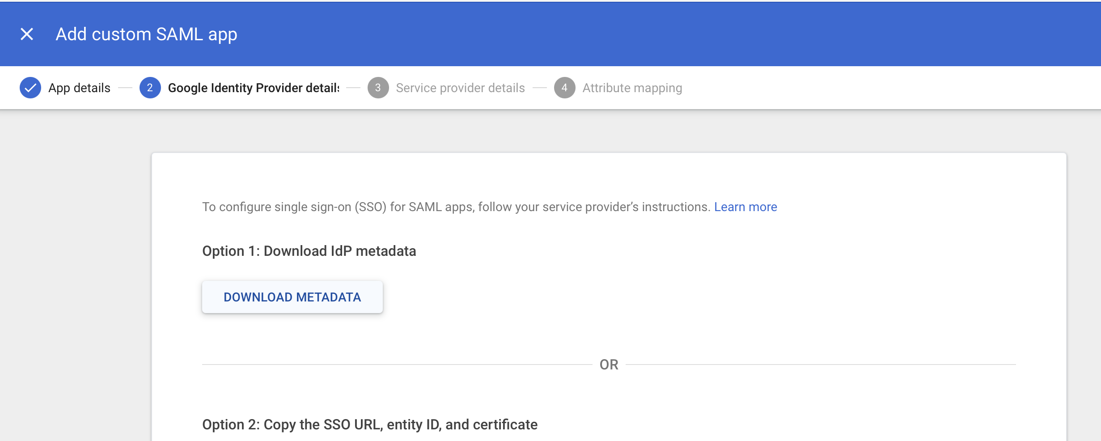1101x441 pixels.
Task: Click the OR separator label
Action: click(609, 365)
